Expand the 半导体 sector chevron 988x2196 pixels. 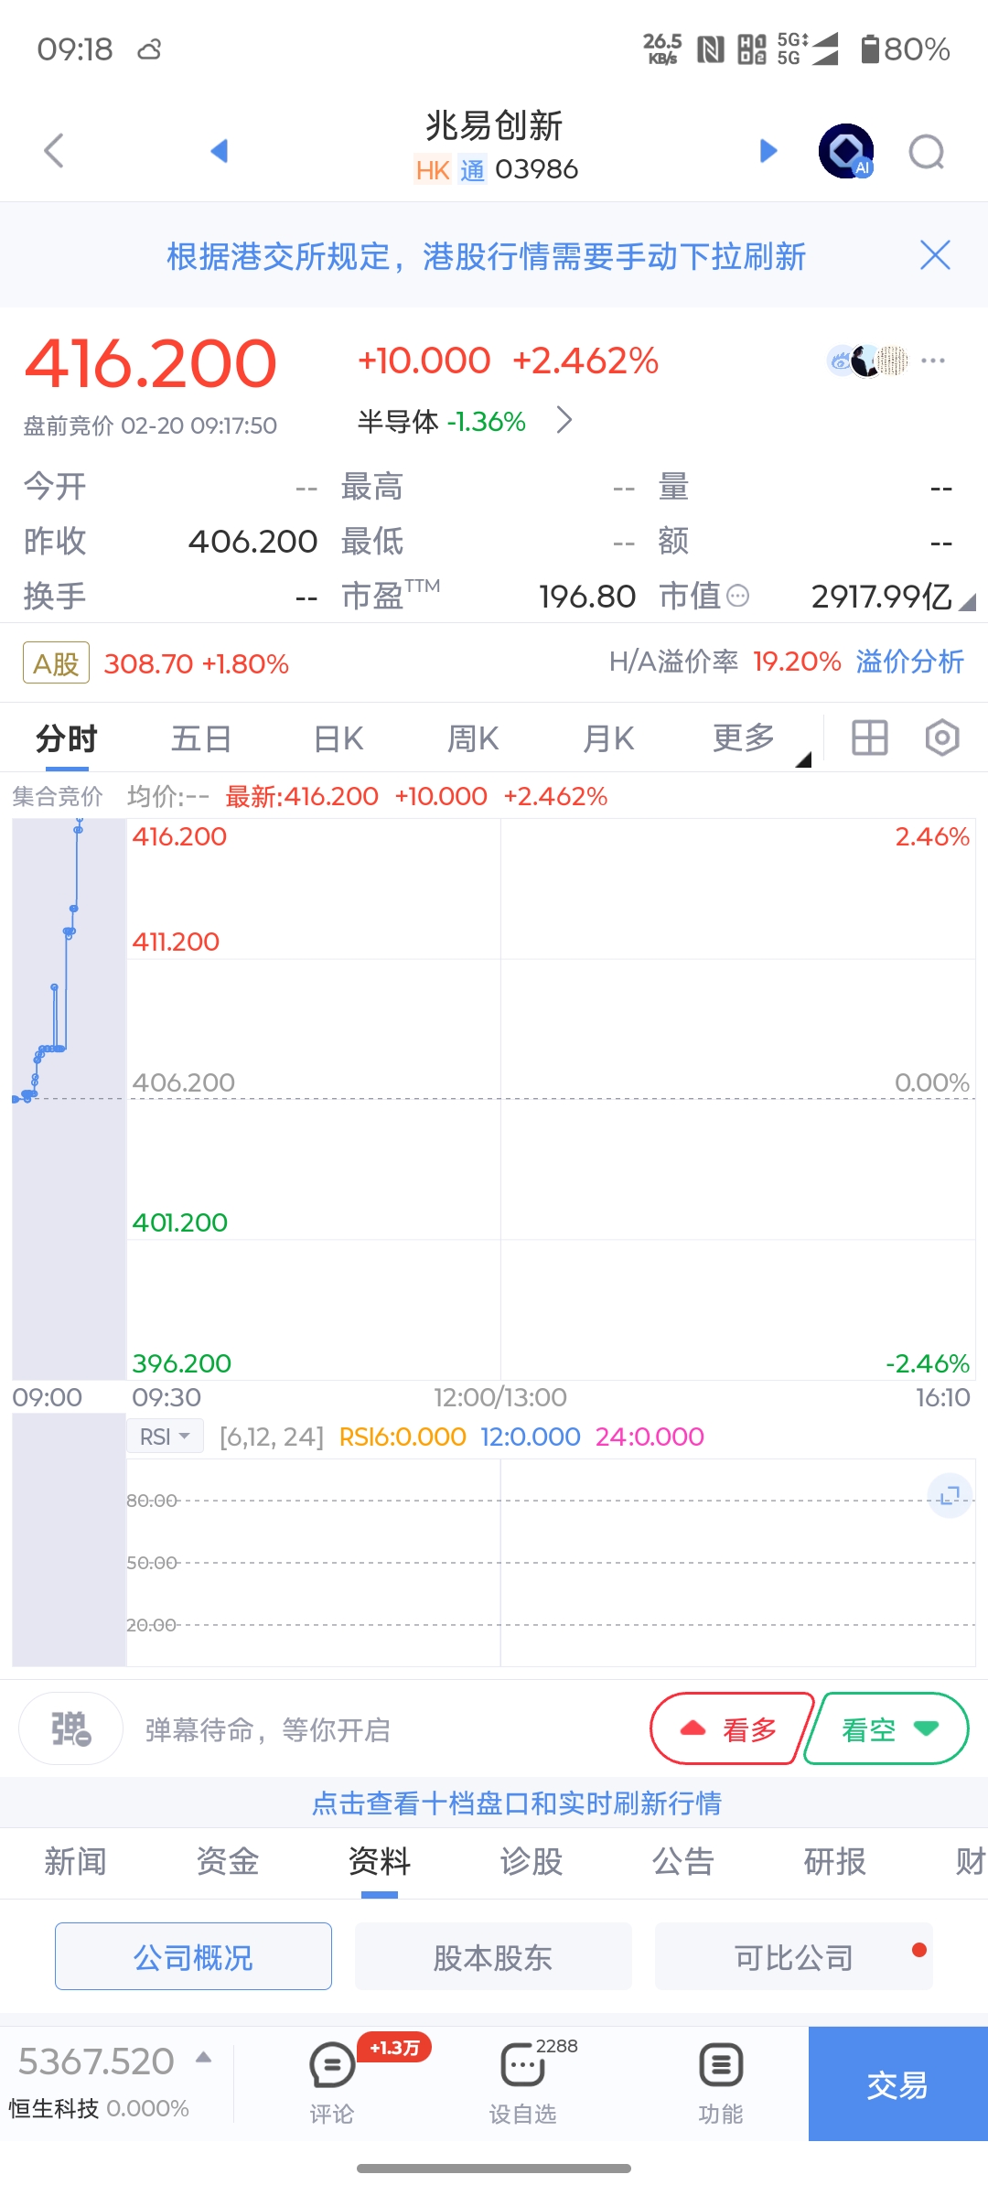click(564, 421)
